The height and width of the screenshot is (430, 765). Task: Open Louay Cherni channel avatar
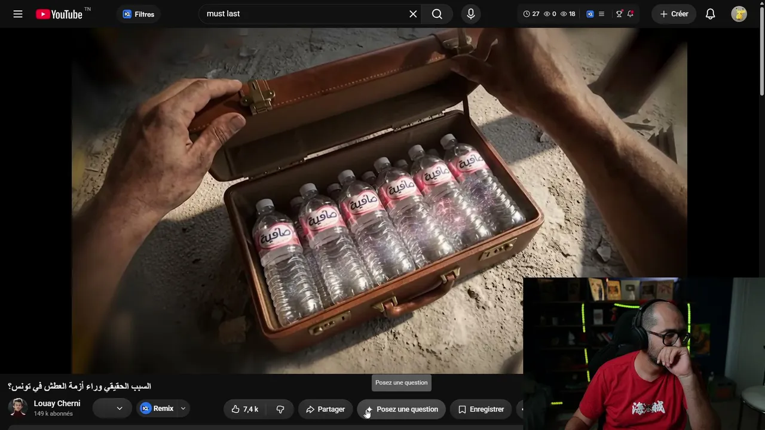tap(18, 407)
